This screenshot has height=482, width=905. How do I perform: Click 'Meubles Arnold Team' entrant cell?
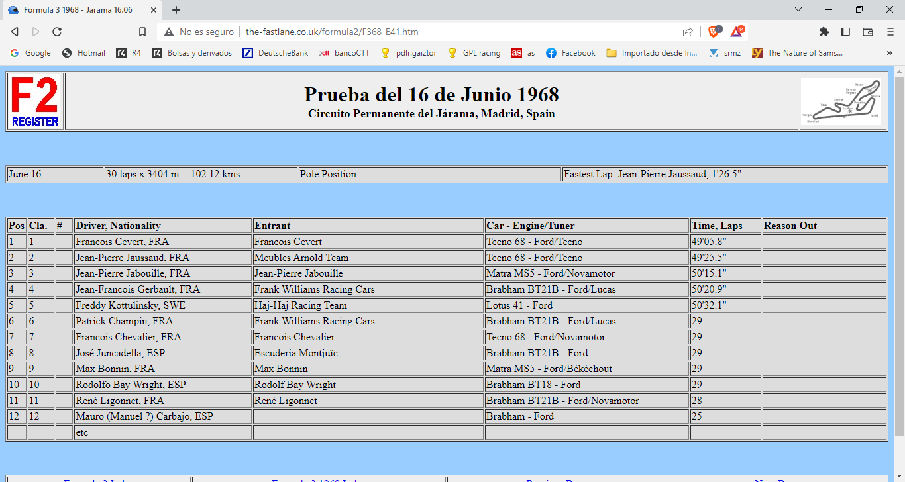coord(368,258)
